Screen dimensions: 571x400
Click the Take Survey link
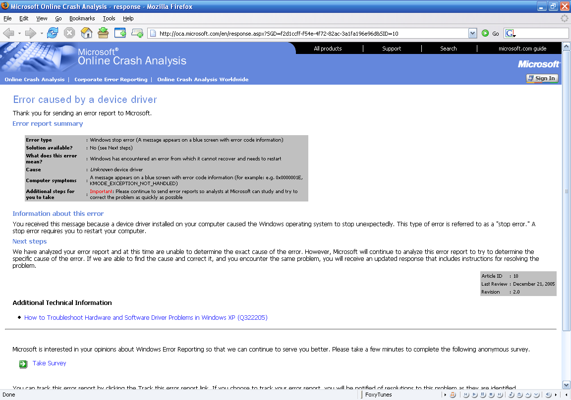(49, 363)
